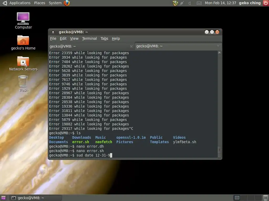Image resolution: width=269 pixels, height=201 pixels.
Task: Click the 'Downloads' directory name
Action: point(81,137)
